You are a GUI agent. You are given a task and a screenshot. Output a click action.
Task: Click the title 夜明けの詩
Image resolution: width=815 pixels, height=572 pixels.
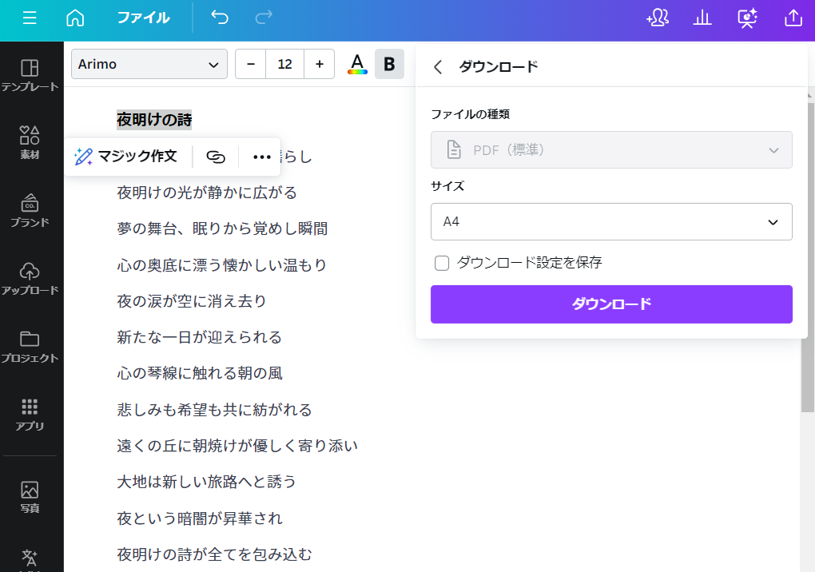[x=154, y=120]
